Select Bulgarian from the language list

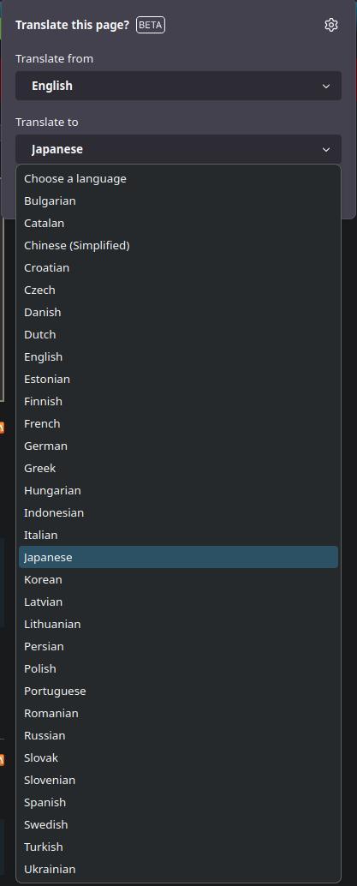point(178,201)
